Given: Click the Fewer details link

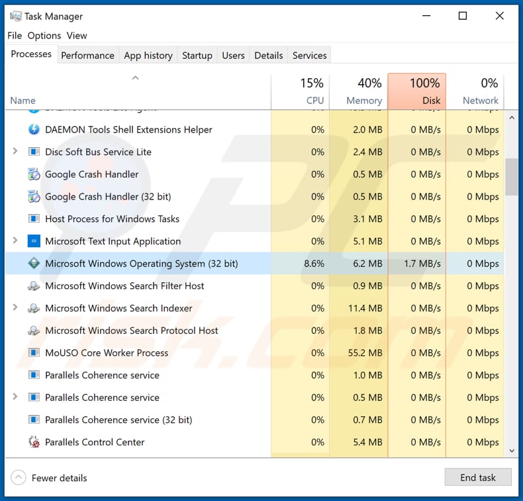Looking at the screenshot, I should pyautogui.click(x=60, y=478).
